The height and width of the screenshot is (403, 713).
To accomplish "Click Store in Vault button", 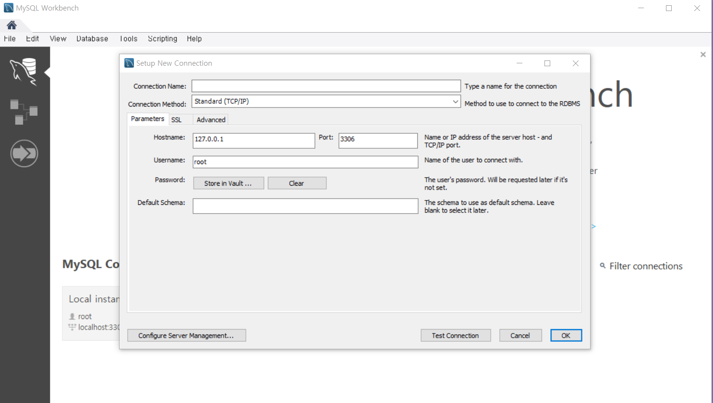I will 229,183.
